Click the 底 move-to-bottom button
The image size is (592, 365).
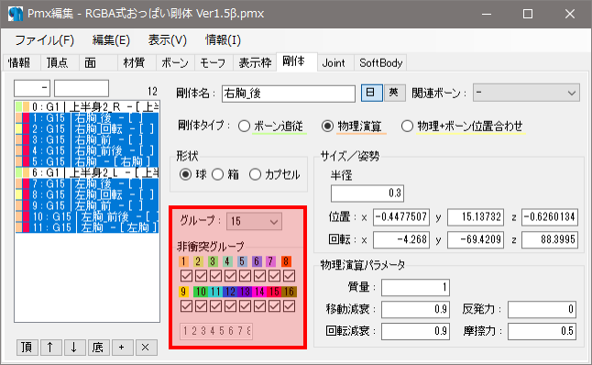(x=98, y=348)
